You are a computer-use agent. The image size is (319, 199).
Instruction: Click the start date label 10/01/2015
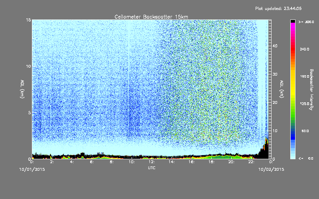tap(32, 170)
